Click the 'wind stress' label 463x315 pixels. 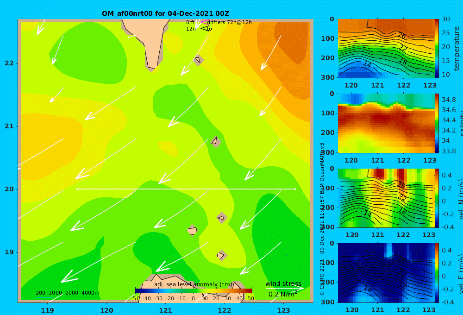[x=283, y=283]
